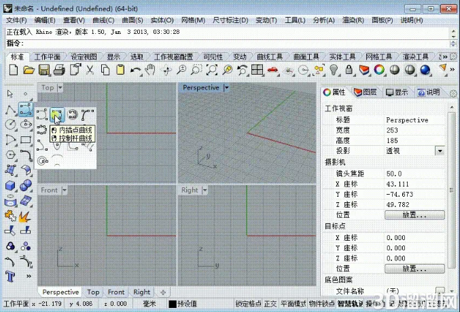The image size is (460, 312).
Task: Open the Front viewport title dropdown
Action: tap(65, 190)
